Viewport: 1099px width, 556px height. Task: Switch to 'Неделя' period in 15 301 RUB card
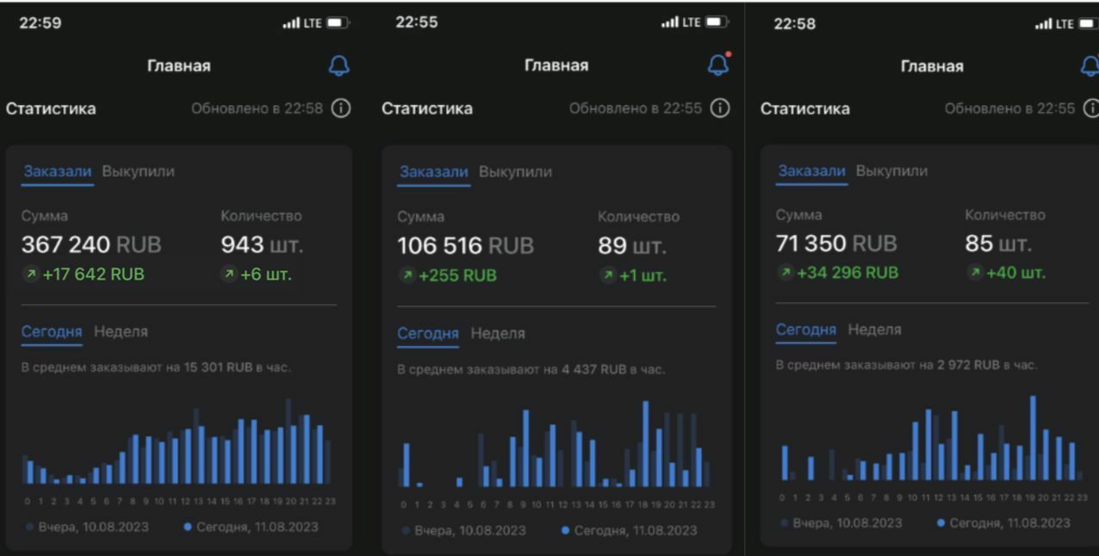coord(121,331)
